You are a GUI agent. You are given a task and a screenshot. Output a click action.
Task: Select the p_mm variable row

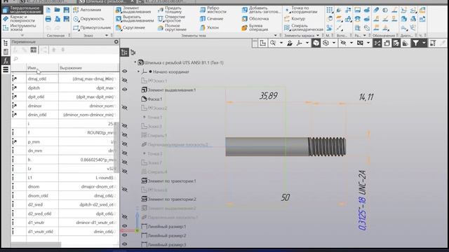[x=65, y=141]
